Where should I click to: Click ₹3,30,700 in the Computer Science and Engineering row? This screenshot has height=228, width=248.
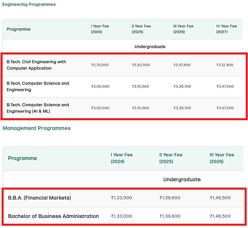[183, 86]
